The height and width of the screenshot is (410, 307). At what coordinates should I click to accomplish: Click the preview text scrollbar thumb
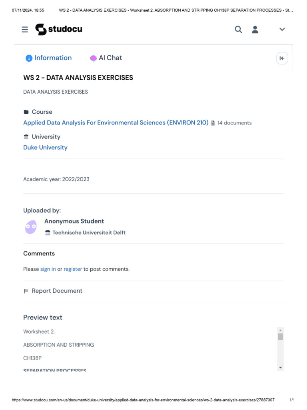[280, 336]
